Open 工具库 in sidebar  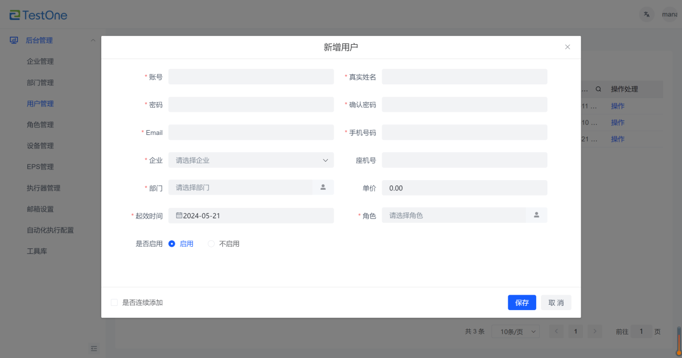[37, 251]
